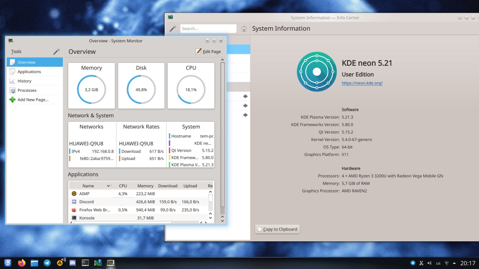Select the AIMP memory value 223,2 MiB
This screenshot has height=269, width=479.
145,194
